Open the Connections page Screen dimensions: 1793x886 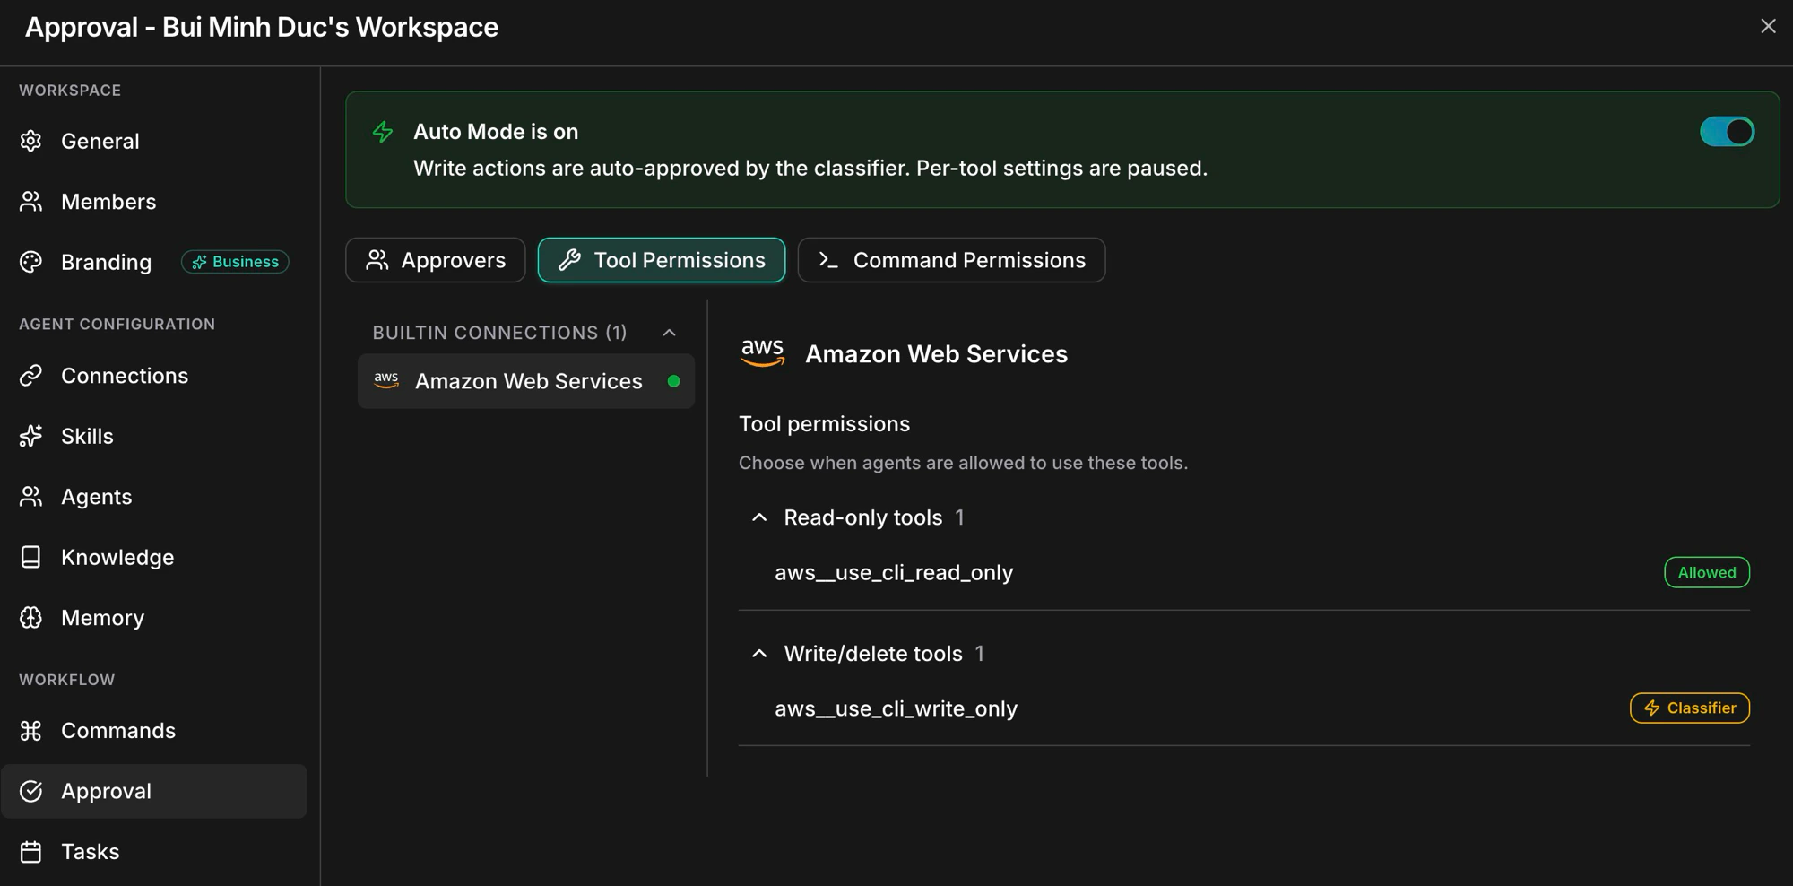[x=154, y=376]
